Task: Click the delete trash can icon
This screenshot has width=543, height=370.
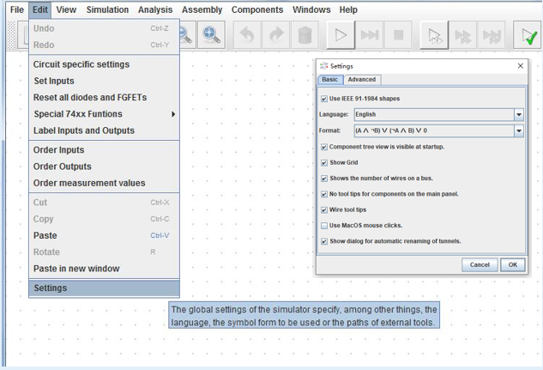Action: [305, 35]
